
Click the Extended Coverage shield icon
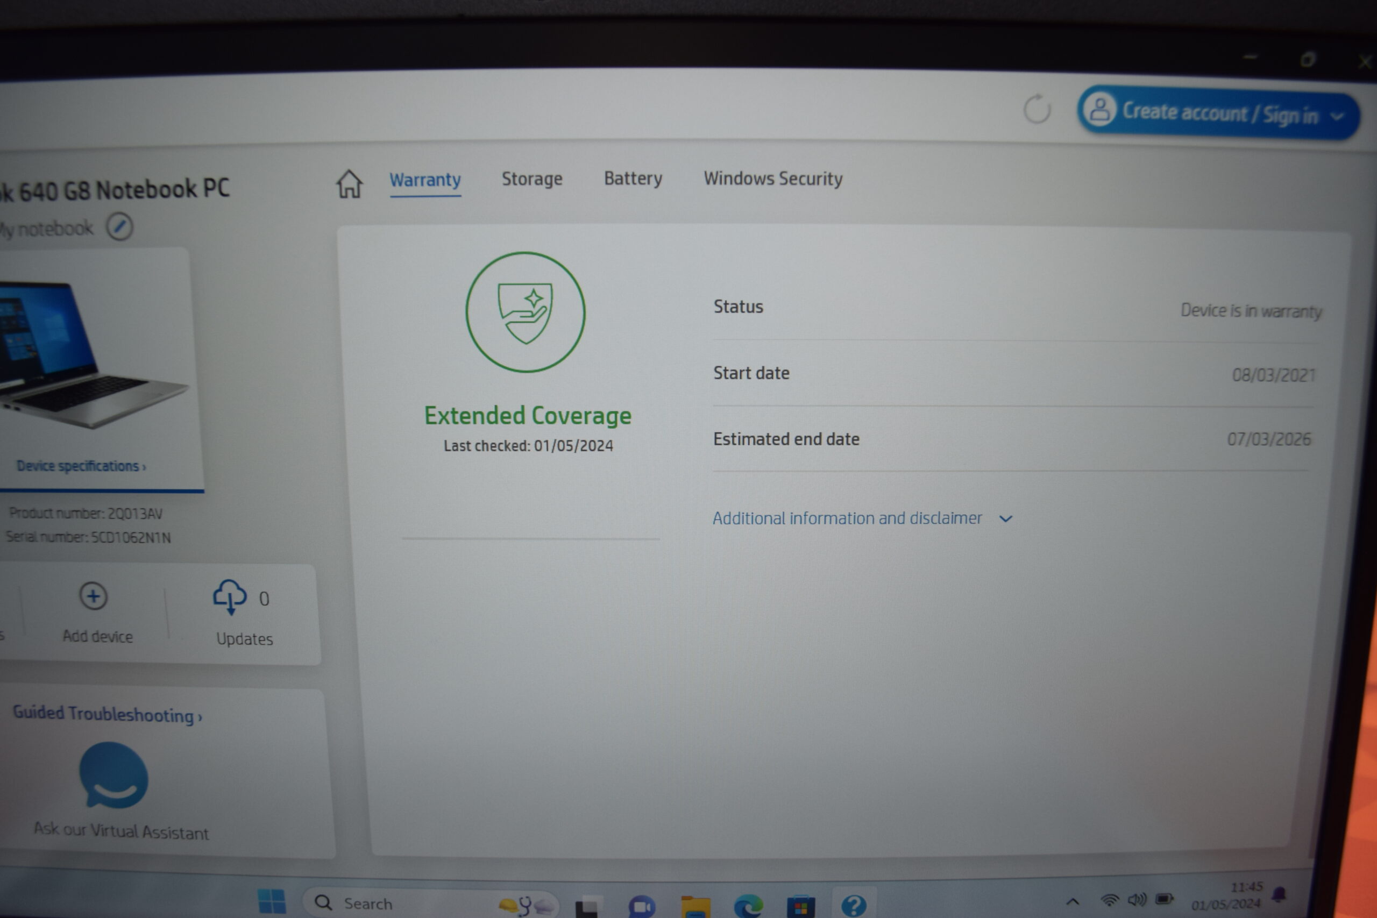click(525, 312)
